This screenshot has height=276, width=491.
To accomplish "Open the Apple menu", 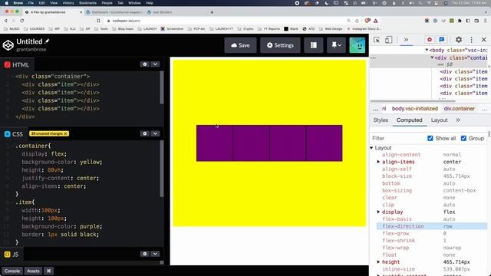I will pos(7,3).
